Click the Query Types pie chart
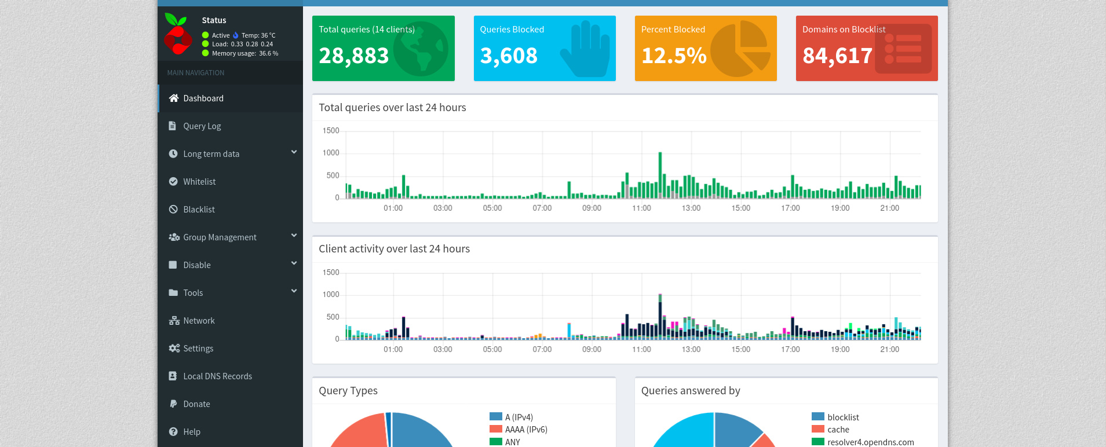 coord(392,430)
